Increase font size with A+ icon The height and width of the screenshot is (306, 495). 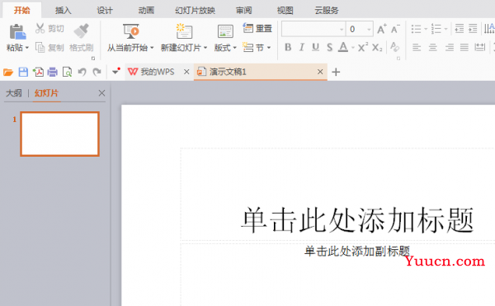tap(382, 29)
